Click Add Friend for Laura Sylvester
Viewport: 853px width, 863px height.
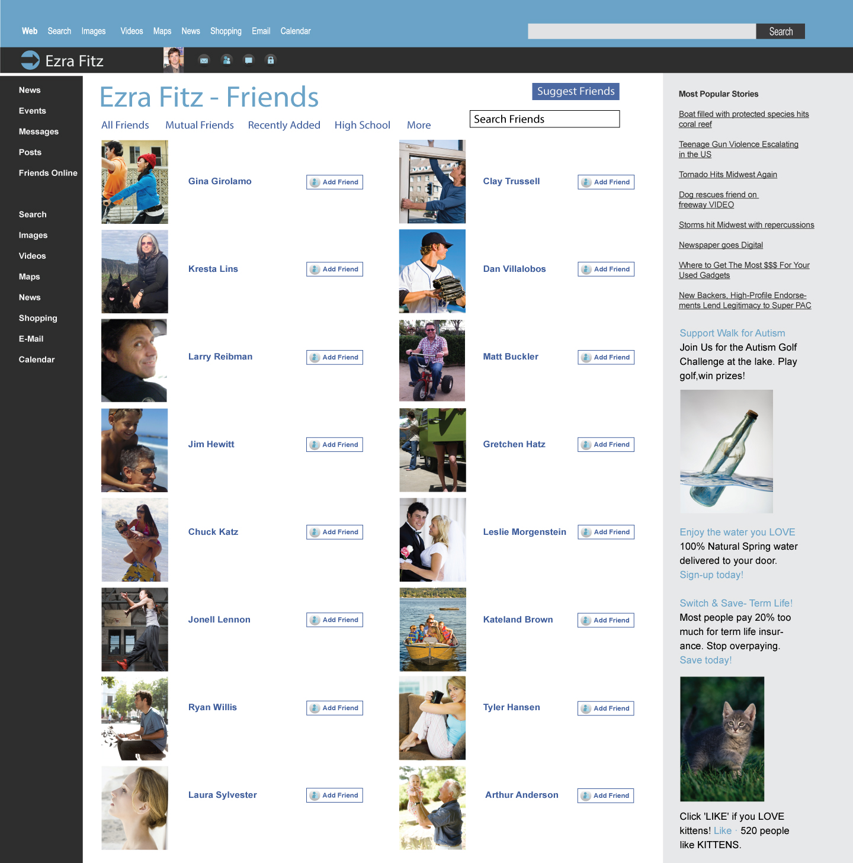click(x=335, y=795)
